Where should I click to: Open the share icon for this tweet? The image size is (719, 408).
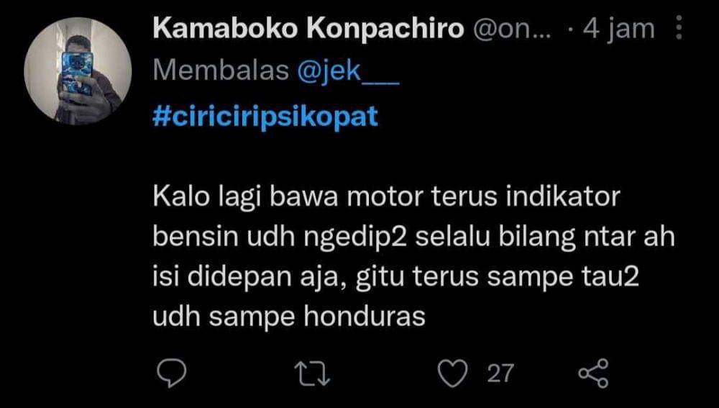pyautogui.click(x=593, y=373)
